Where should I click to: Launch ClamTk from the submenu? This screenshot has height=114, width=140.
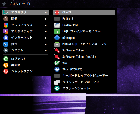point(84,12)
